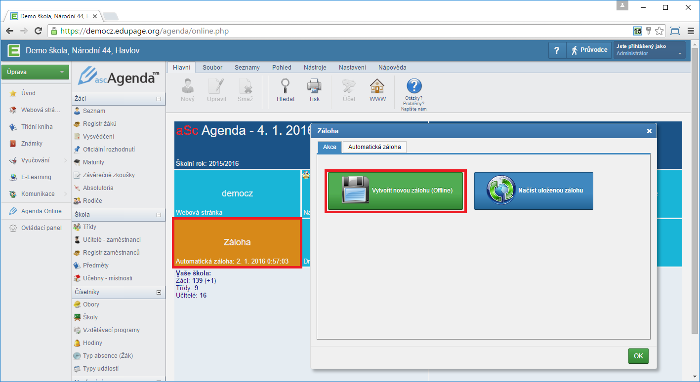Click Načíst uloženou zálohu button
700x382 pixels.
pyautogui.click(x=534, y=191)
